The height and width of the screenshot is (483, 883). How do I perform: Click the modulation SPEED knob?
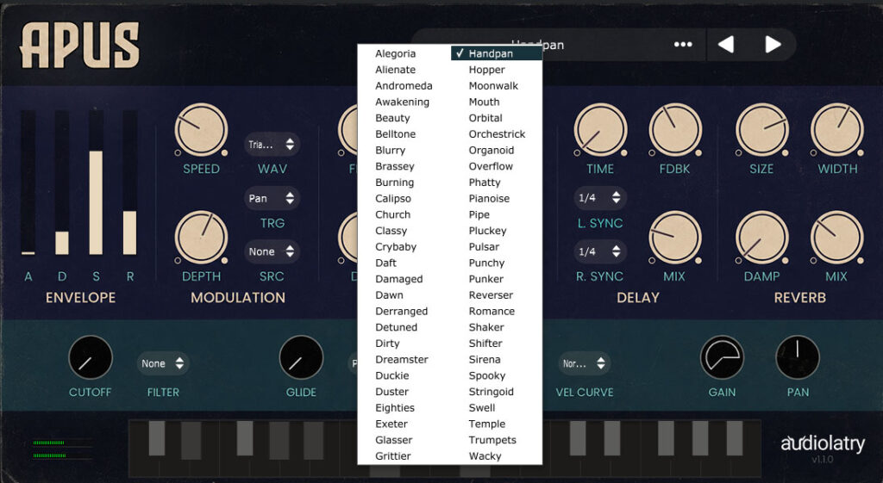[x=201, y=129]
